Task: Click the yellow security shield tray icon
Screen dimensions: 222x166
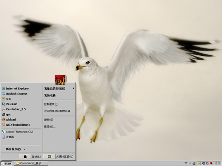Action: tap(200, 163)
